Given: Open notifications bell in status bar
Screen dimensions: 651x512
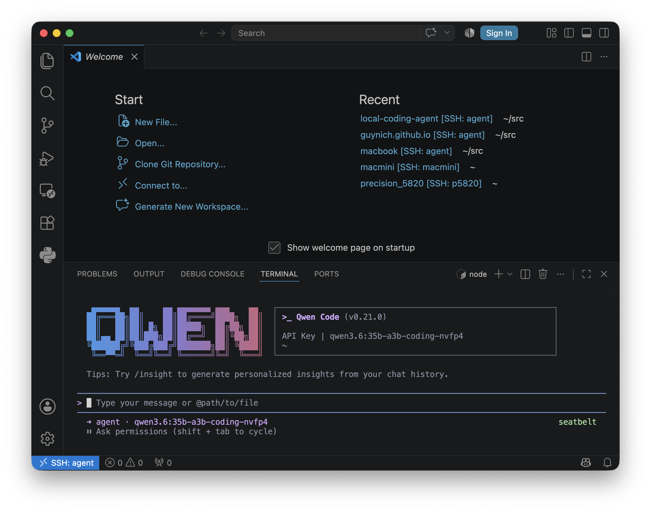Looking at the screenshot, I should [607, 463].
